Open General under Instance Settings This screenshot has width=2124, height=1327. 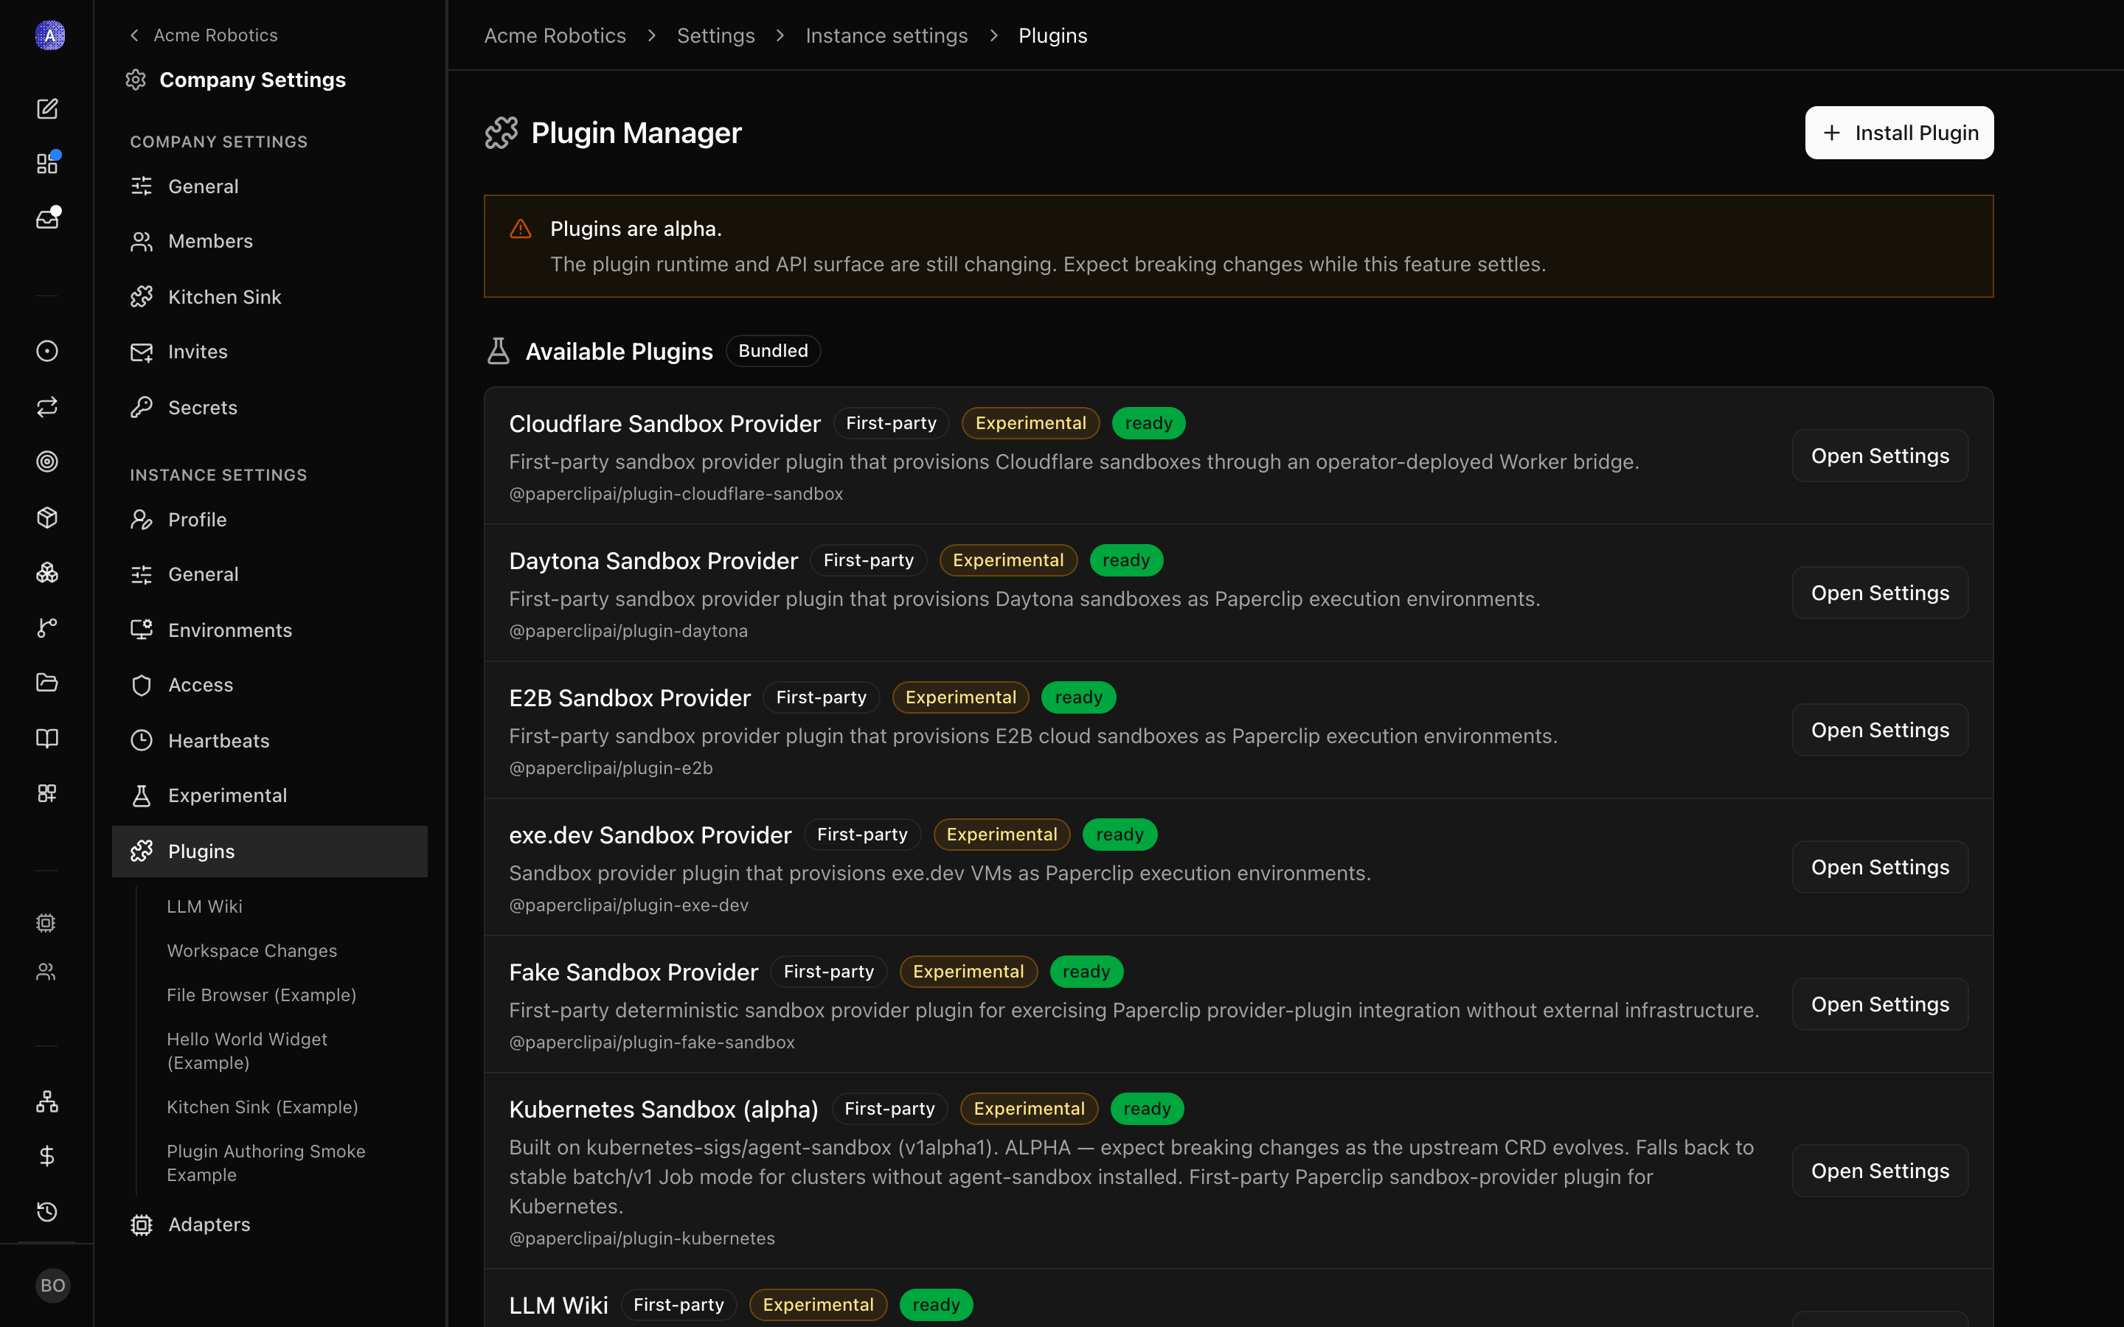(x=269, y=574)
